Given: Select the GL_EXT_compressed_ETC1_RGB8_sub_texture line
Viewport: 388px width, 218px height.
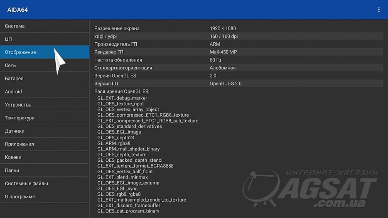Looking at the screenshot, I should click(148, 121).
